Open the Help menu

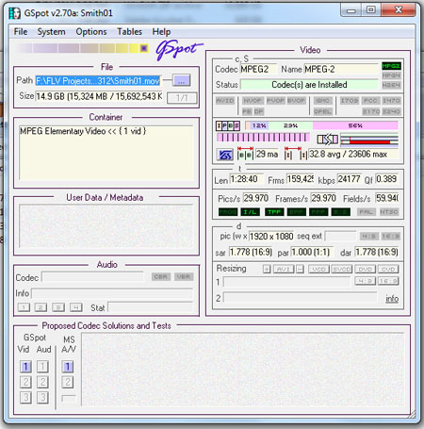coord(161,32)
